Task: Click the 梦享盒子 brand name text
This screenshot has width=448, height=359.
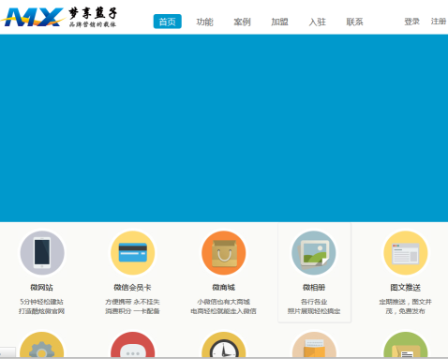Action: tap(93, 13)
